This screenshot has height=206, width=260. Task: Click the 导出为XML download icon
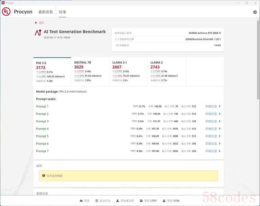[164, 201]
